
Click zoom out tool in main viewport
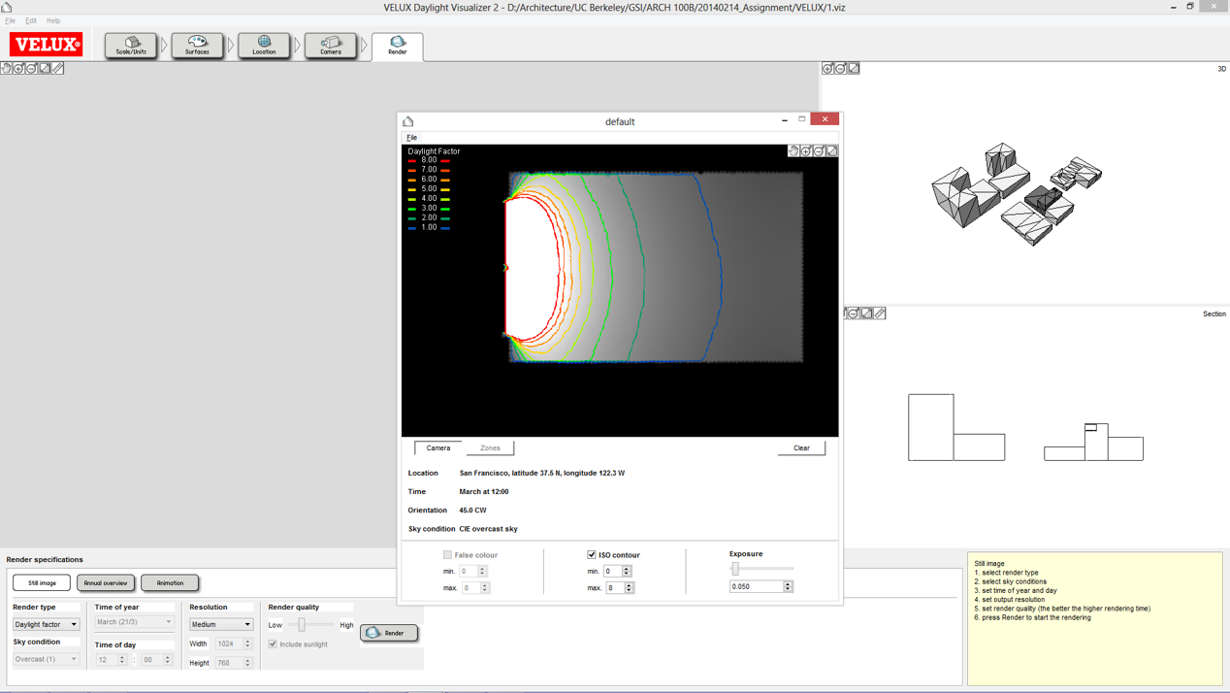point(31,69)
